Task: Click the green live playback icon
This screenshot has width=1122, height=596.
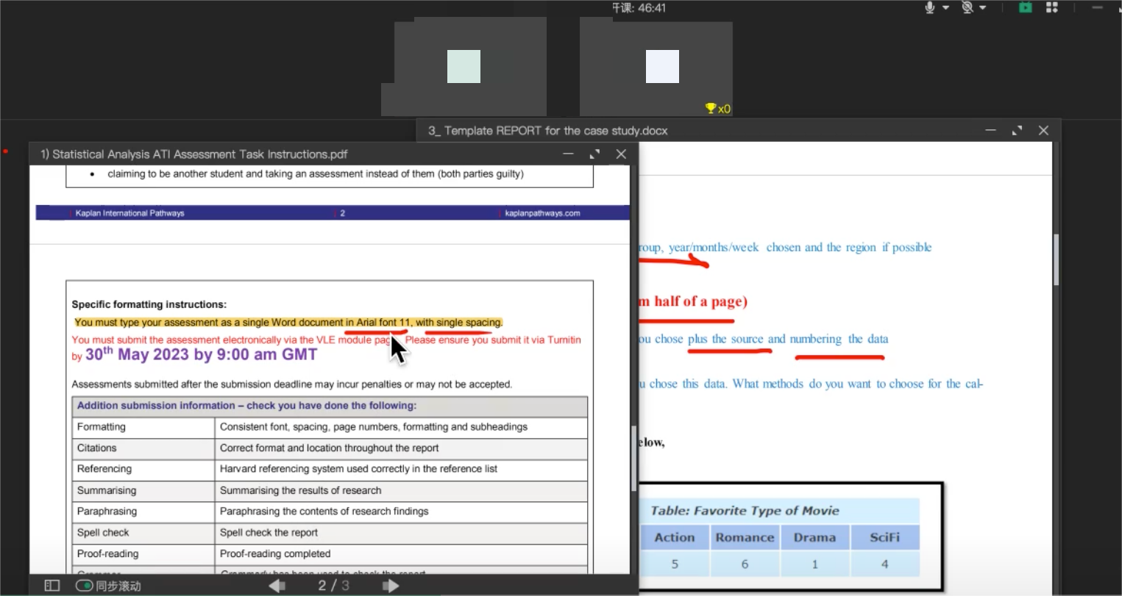Action: 1025,7
